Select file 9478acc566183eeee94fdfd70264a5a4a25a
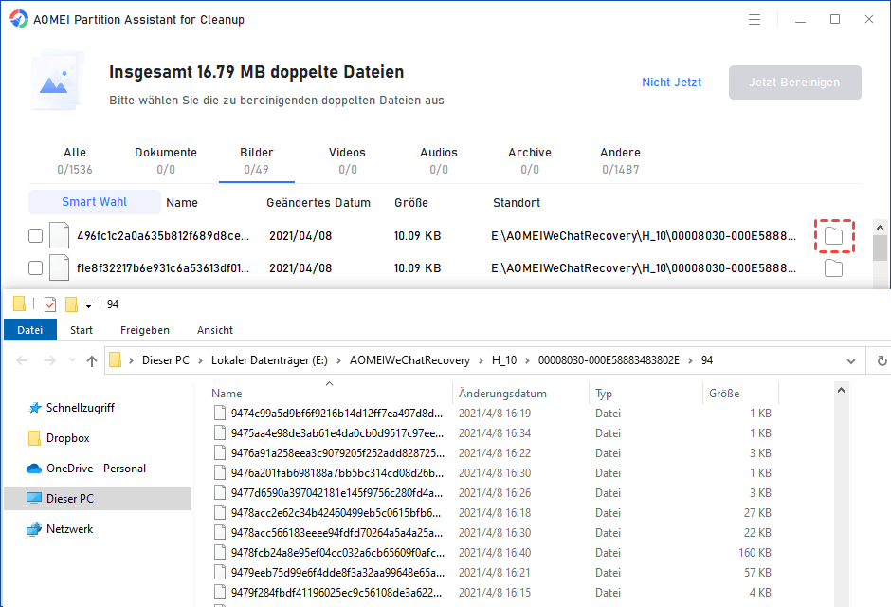This screenshot has width=891, height=607. pyautogui.click(x=336, y=532)
